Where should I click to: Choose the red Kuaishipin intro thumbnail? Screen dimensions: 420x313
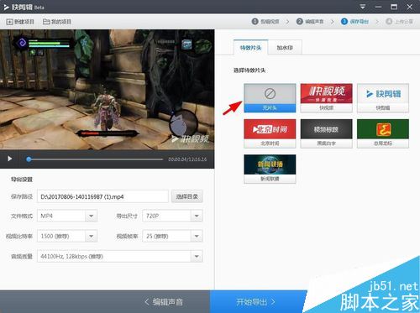(x=326, y=98)
